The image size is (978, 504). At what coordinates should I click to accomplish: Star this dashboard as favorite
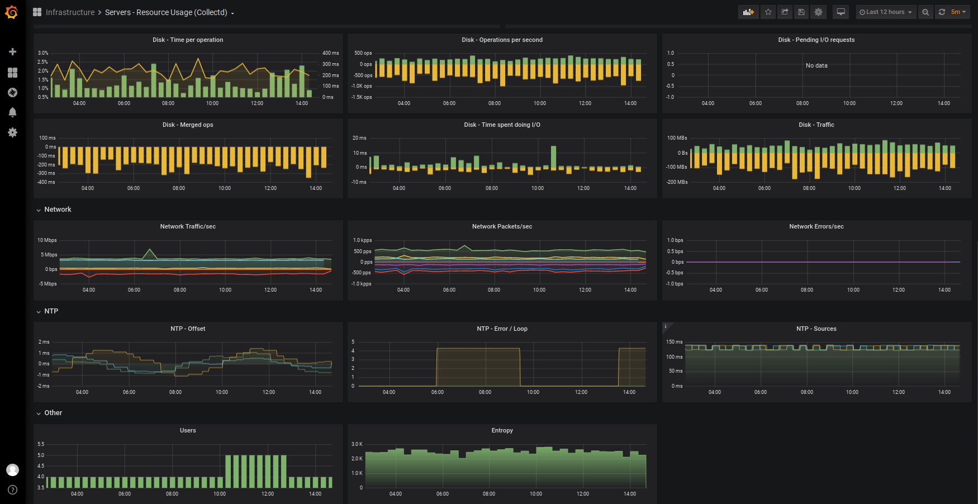(x=768, y=12)
